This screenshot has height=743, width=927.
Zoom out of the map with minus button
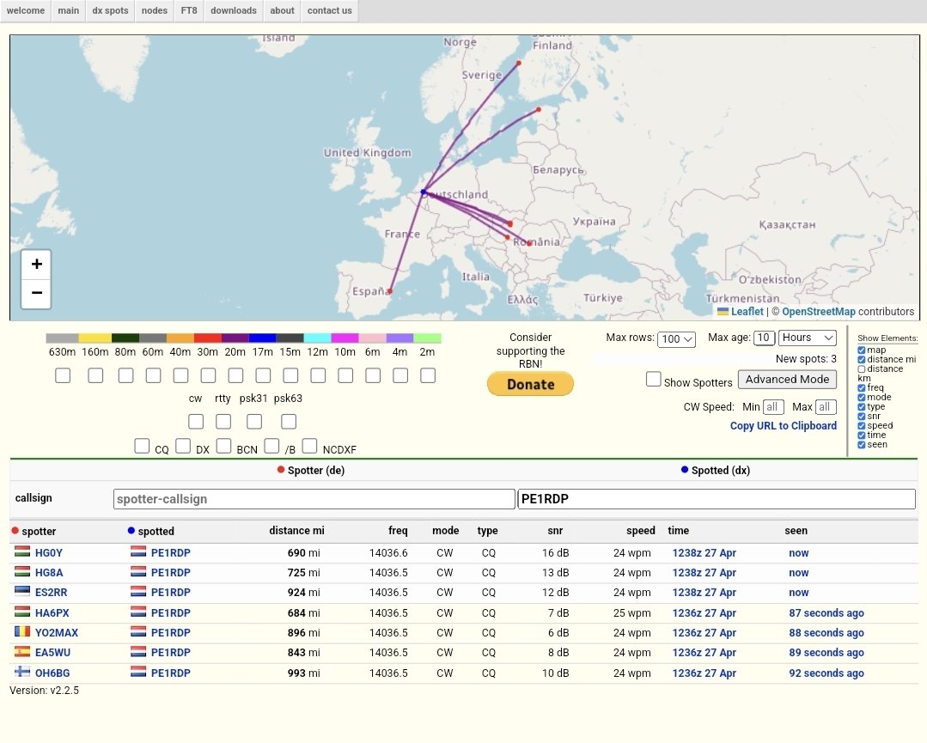[36, 293]
